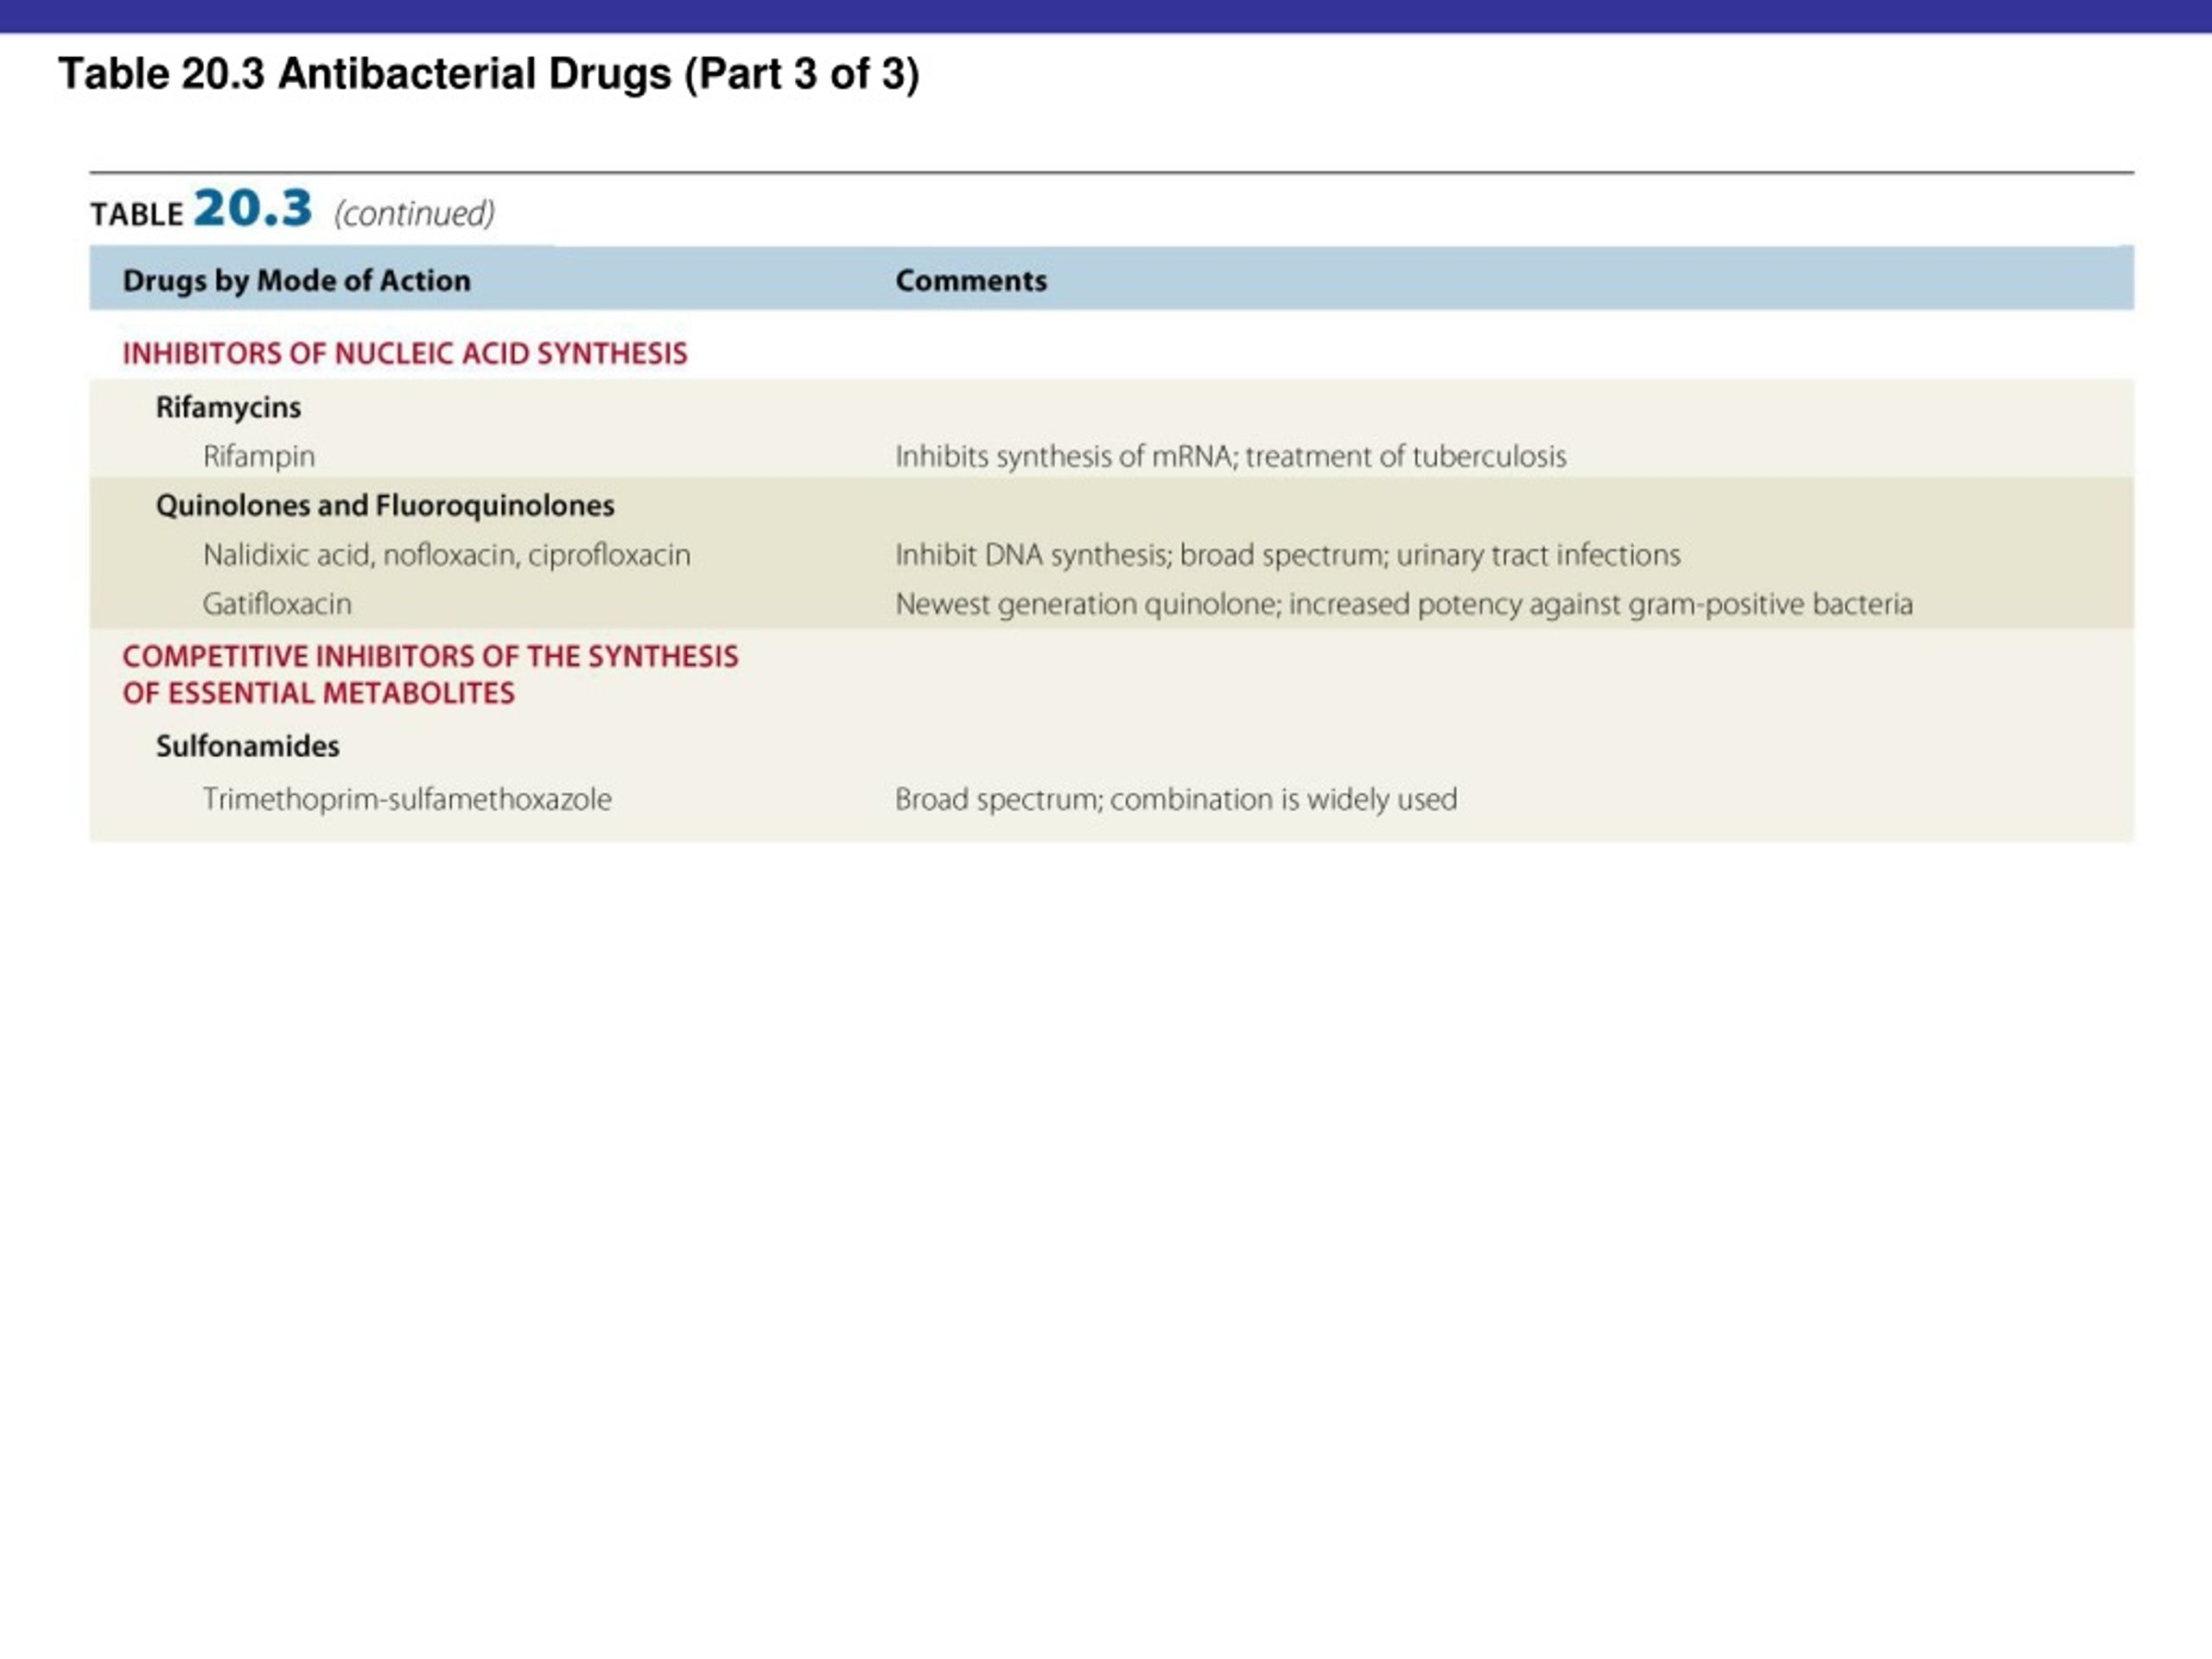Click the 'Sulfonamides' subheading

coord(247,746)
